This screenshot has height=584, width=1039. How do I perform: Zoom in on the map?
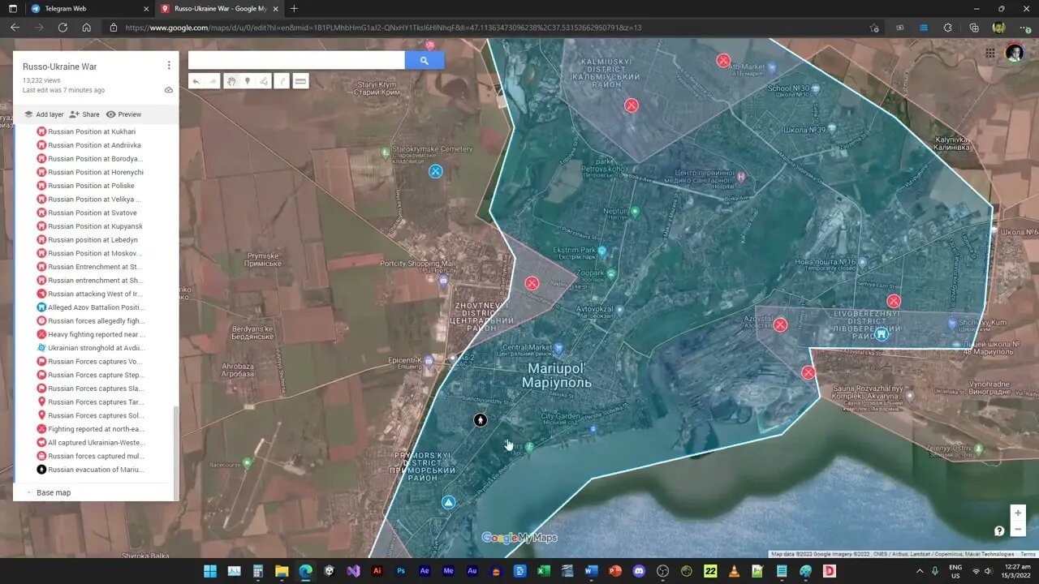[x=1018, y=513]
